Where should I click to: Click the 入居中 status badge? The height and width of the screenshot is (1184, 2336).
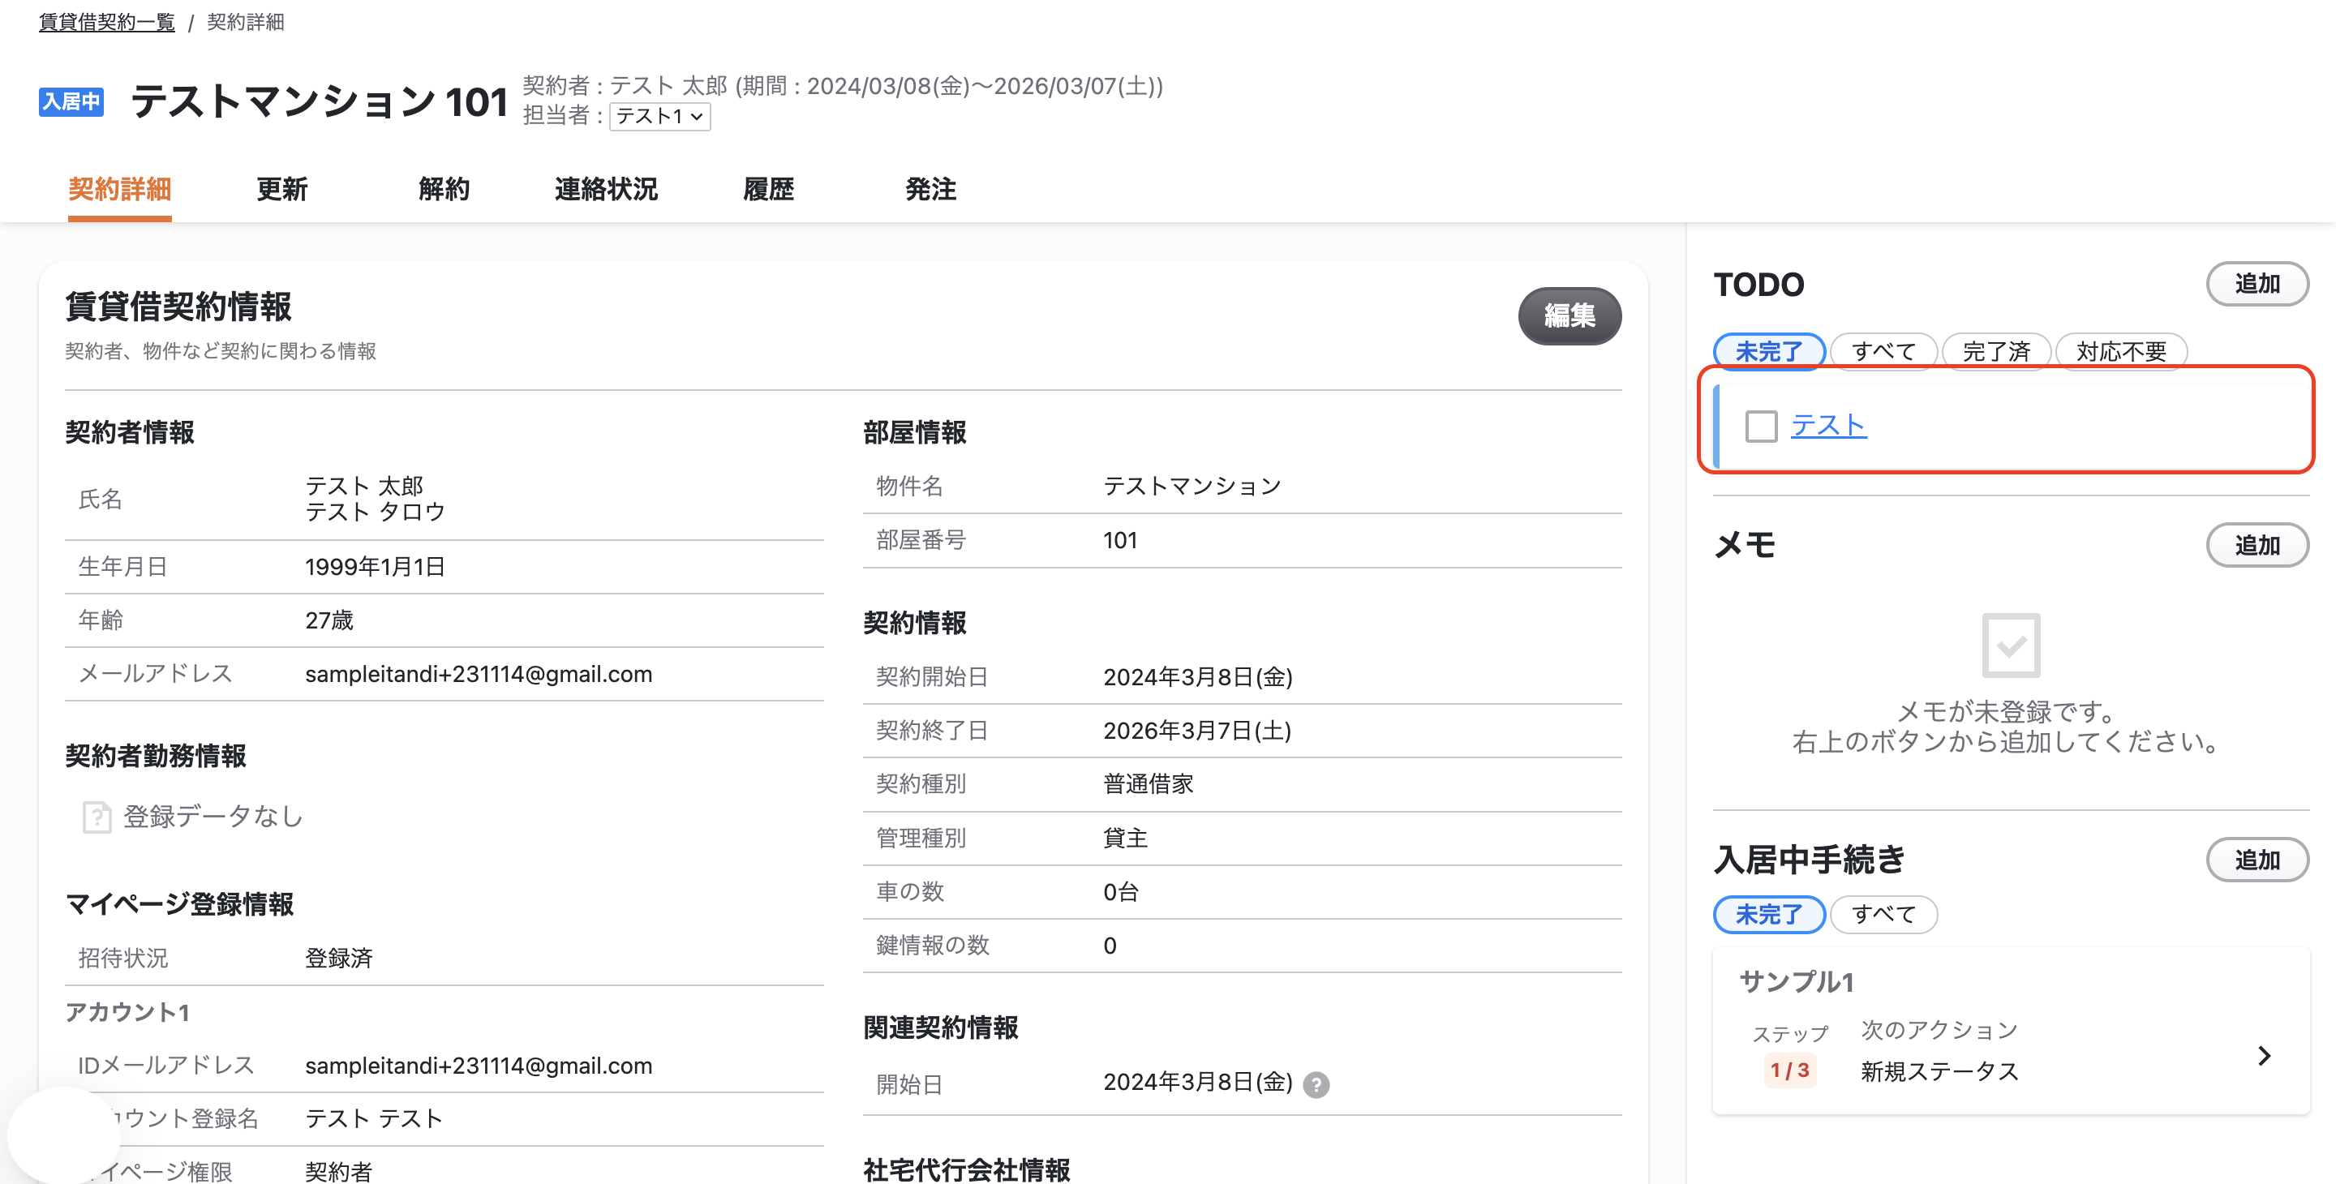71,101
